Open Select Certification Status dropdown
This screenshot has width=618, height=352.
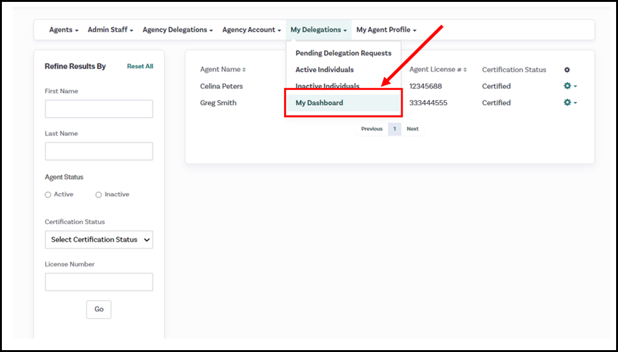coord(99,239)
